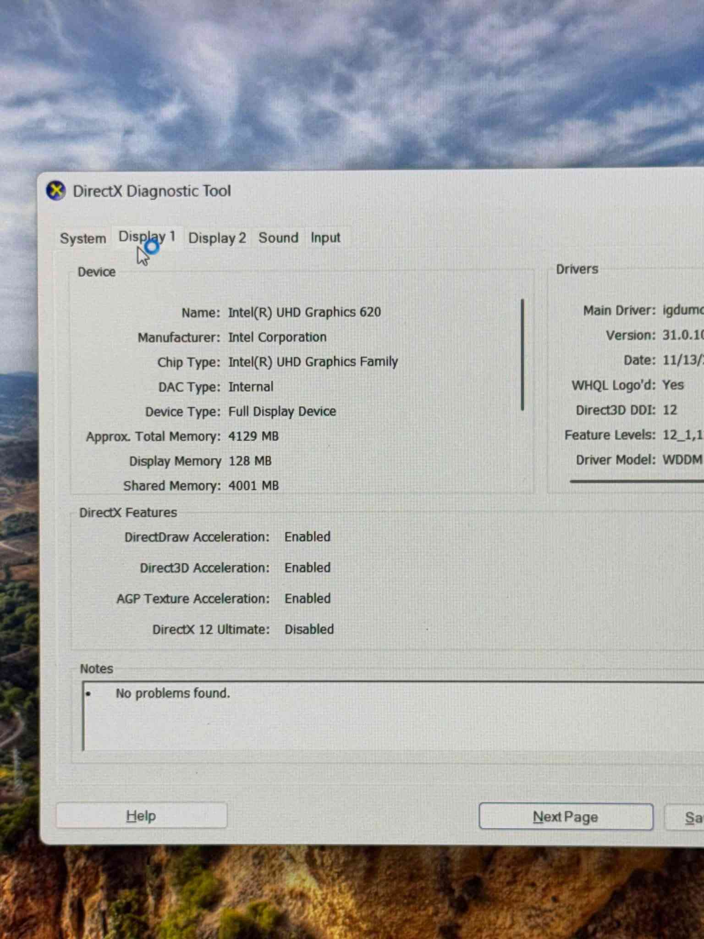Select the Display 1 tab
The image size is (704, 939).
tap(147, 237)
